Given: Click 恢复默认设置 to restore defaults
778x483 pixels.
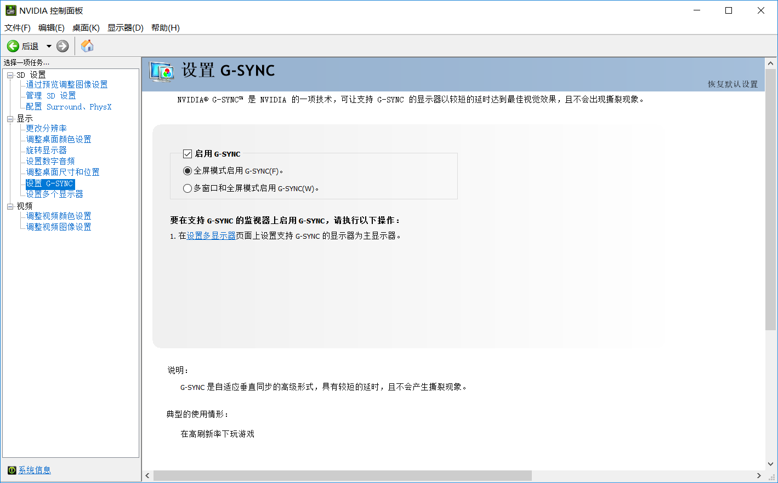Looking at the screenshot, I should point(732,84).
